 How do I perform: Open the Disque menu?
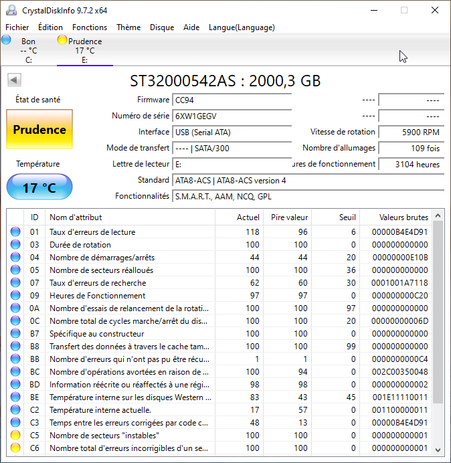click(162, 27)
